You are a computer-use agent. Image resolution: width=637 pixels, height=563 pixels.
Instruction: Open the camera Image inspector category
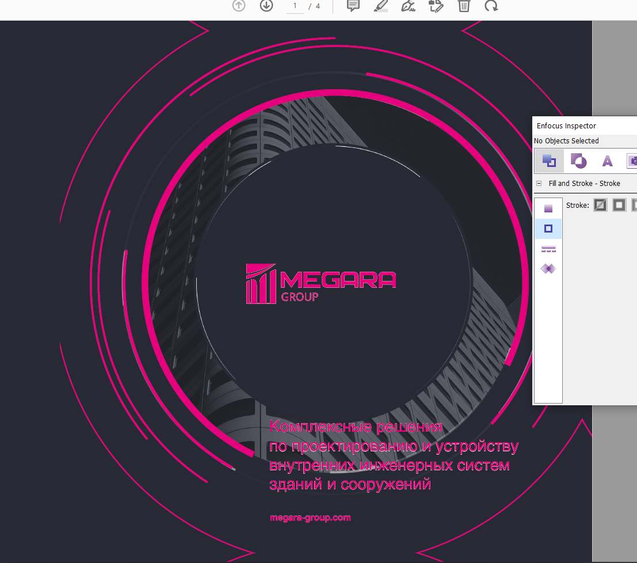(x=632, y=161)
